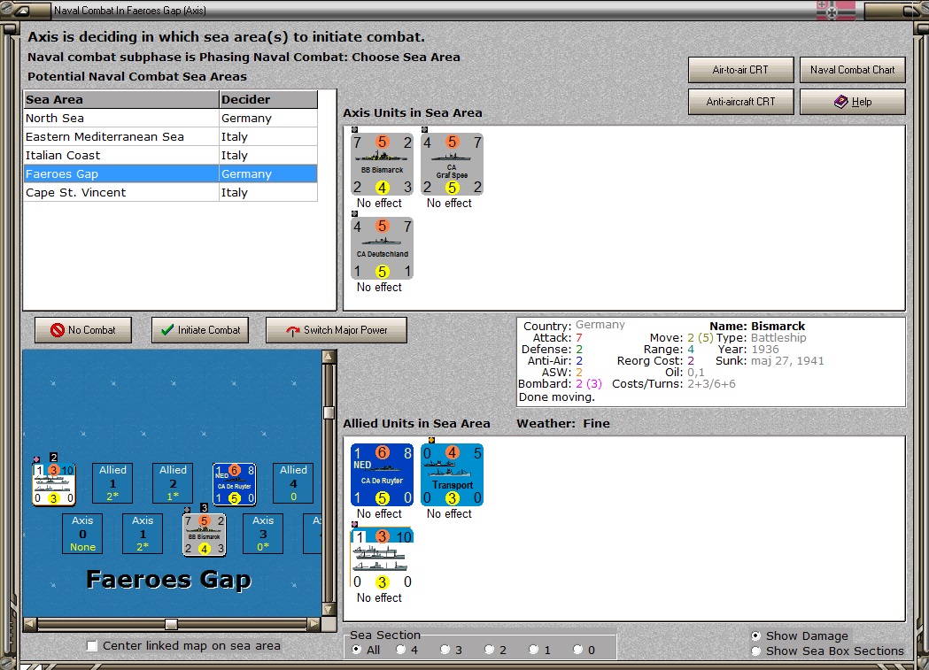Select the CA Graf Spee unit counter
929x670 pixels.
click(x=452, y=165)
